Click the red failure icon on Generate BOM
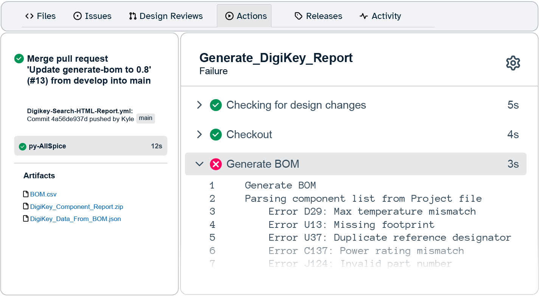 pyautogui.click(x=216, y=164)
